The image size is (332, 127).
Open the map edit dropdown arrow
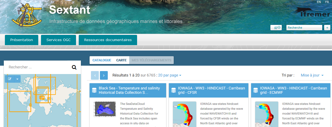(x=17, y=79)
